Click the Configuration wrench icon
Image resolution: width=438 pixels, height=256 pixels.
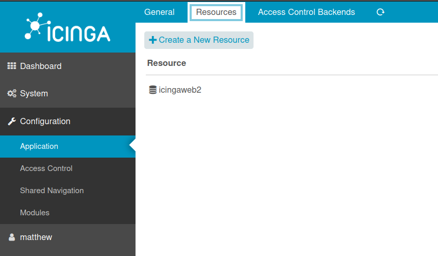(x=12, y=122)
